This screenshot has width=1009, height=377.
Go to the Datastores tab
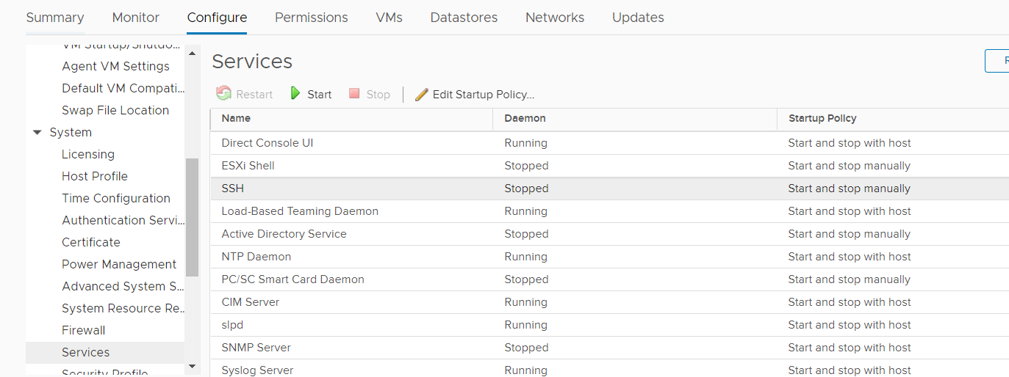coord(464,18)
